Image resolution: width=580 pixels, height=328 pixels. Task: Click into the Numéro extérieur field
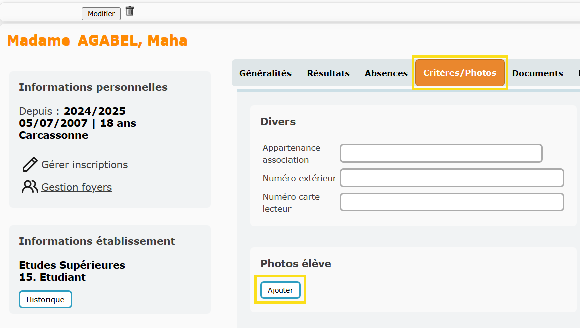[x=452, y=178]
